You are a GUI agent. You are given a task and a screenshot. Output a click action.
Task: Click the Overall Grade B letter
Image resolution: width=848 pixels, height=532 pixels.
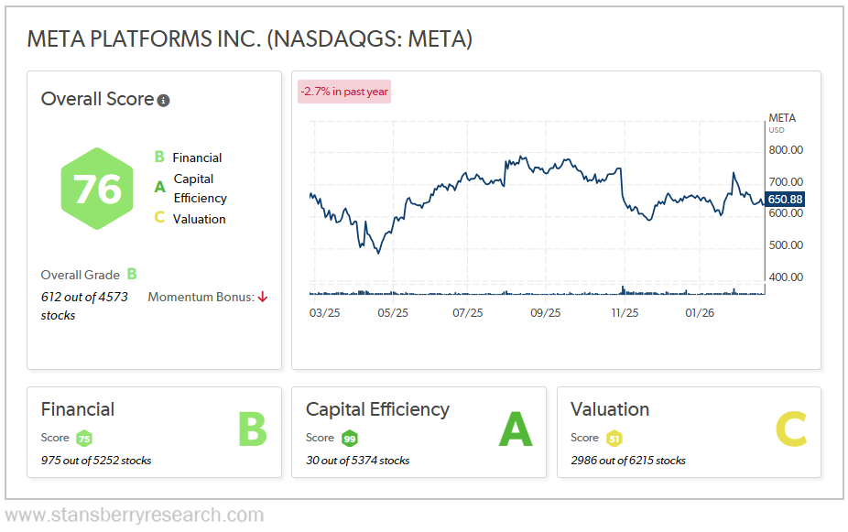pyautogui.click(x=132, y=274)
